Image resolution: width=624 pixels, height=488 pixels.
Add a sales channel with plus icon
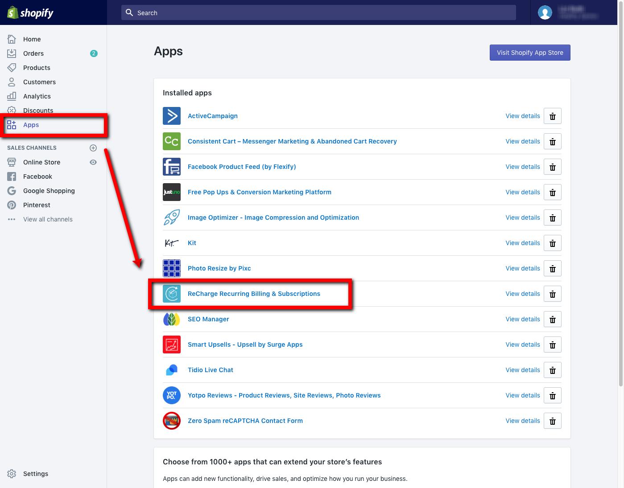pyautogui.click(x=93, y=148)
